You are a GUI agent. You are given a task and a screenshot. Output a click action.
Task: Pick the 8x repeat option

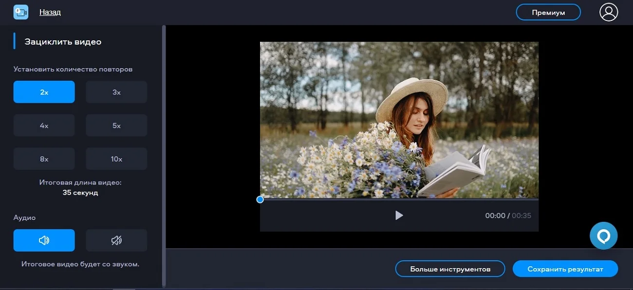click(44, 159)
